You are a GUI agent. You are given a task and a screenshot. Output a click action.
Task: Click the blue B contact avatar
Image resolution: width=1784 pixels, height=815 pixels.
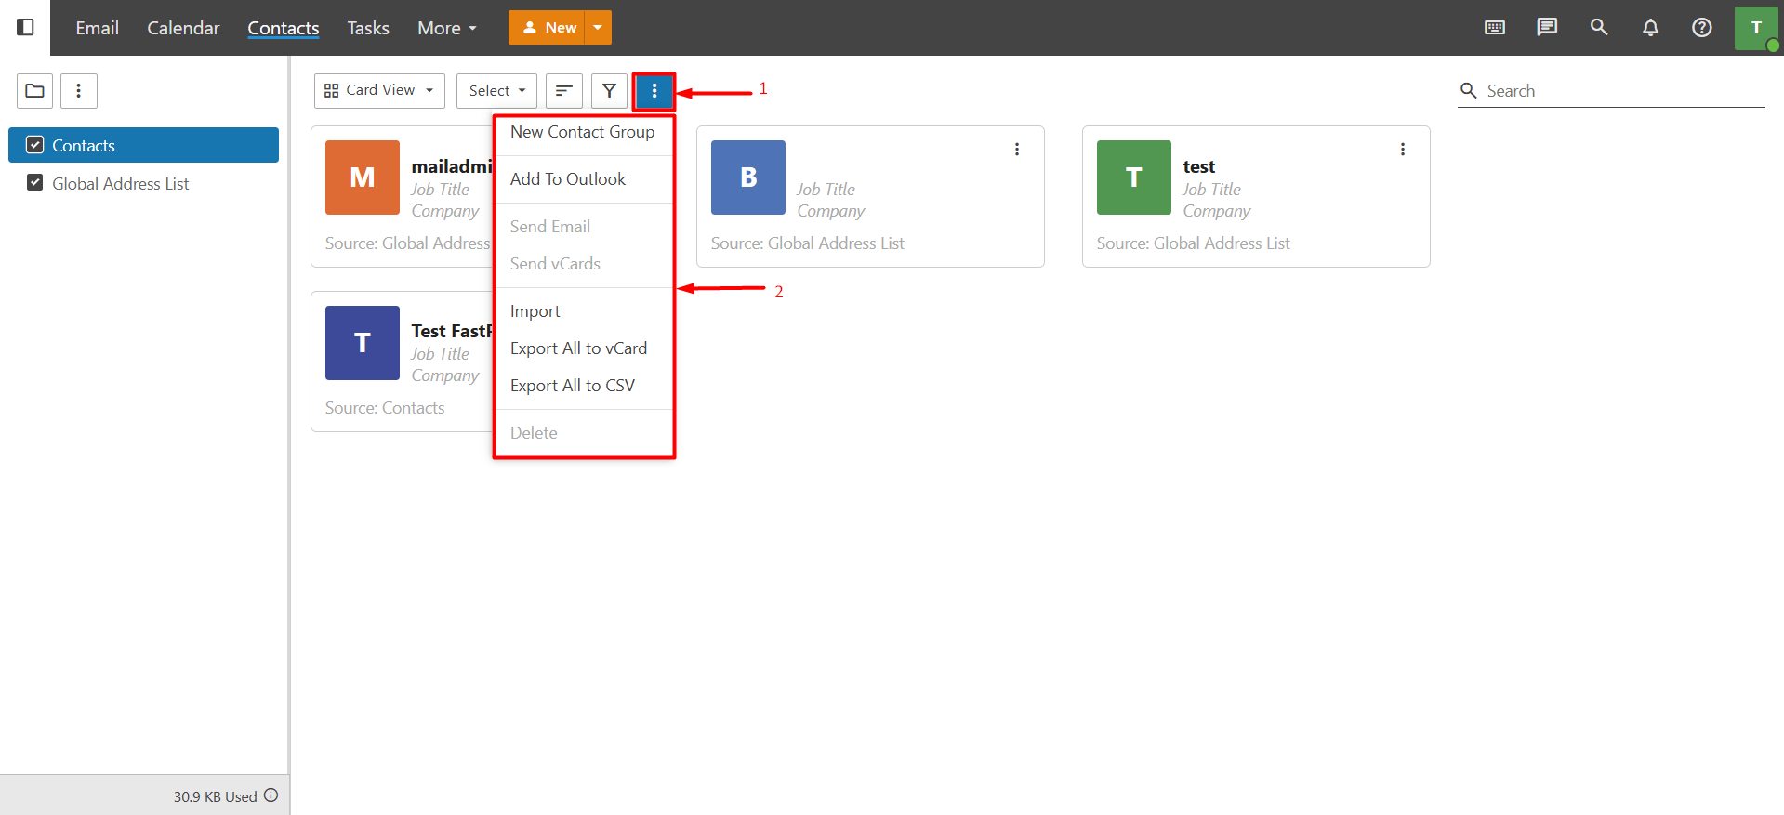(748, 177)
